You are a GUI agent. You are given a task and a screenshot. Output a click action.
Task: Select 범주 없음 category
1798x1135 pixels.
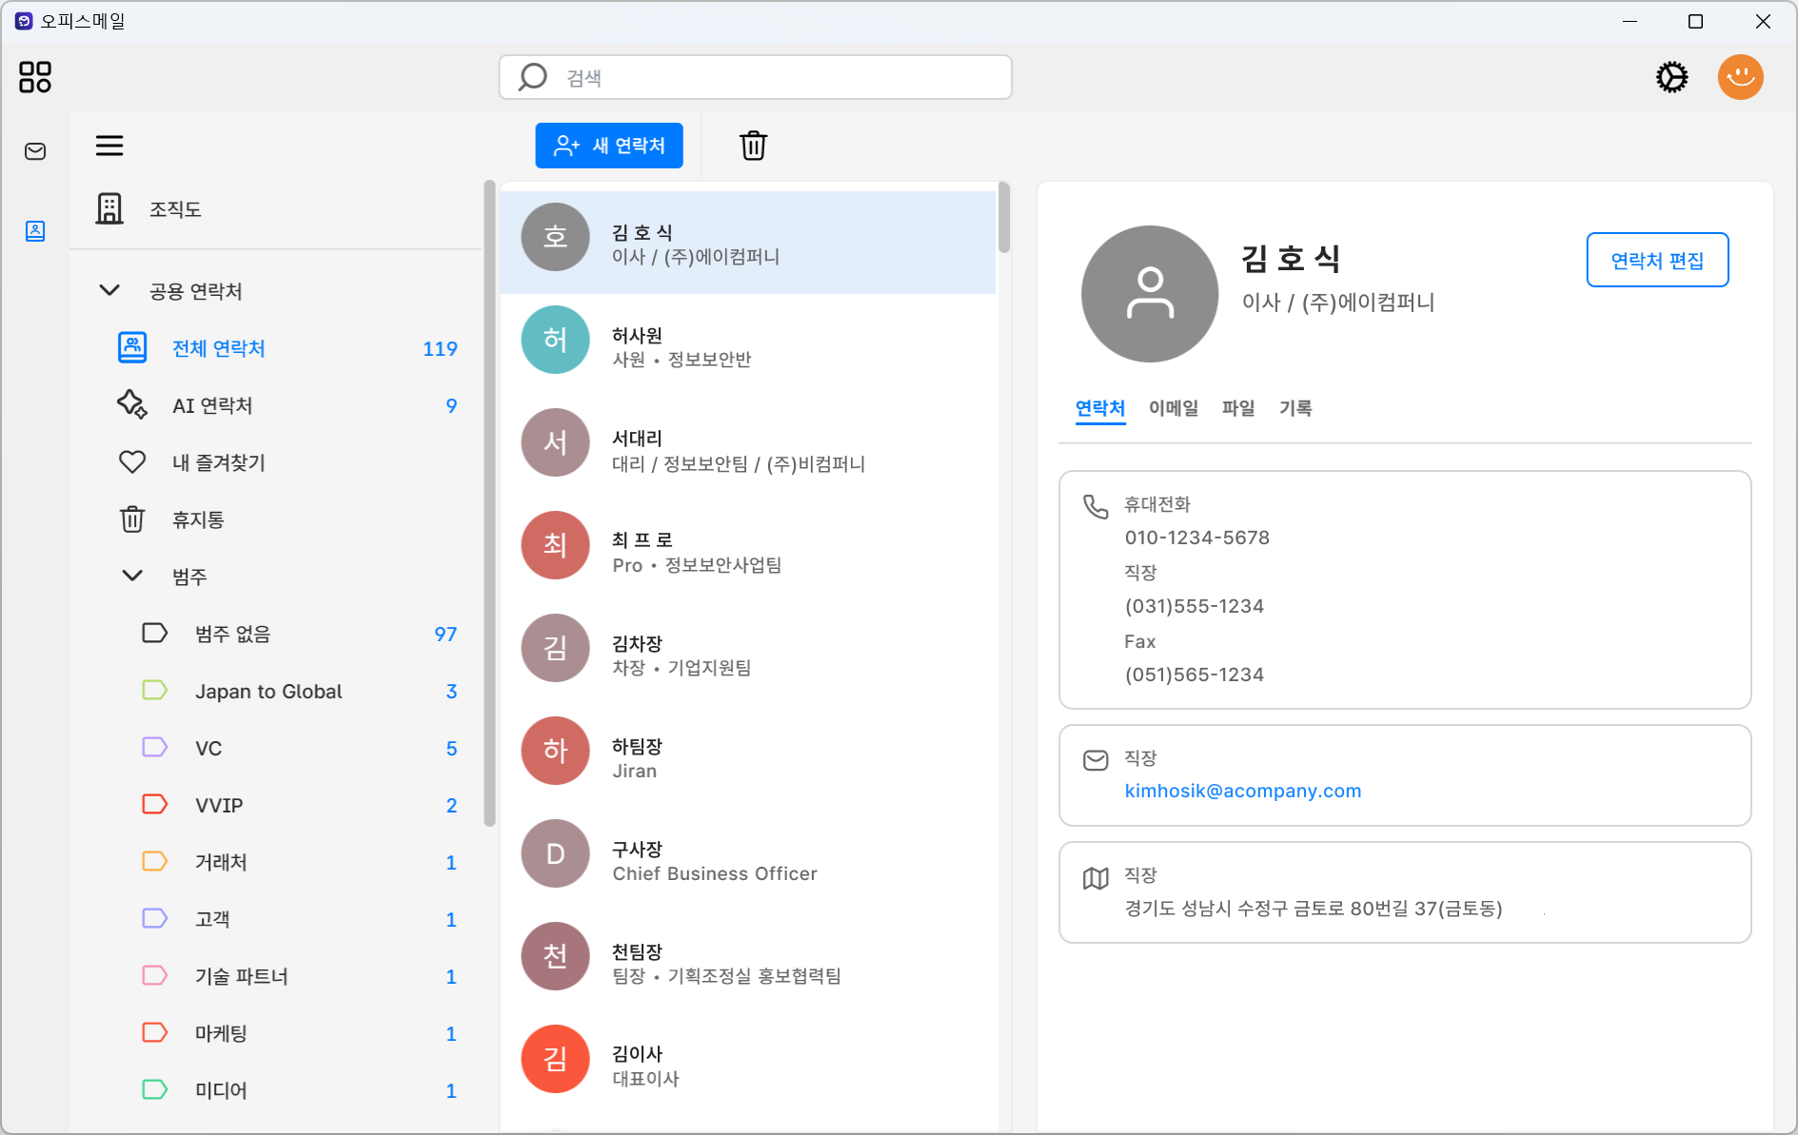pos(298,634)
